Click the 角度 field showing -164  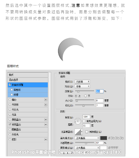[86, 117]
